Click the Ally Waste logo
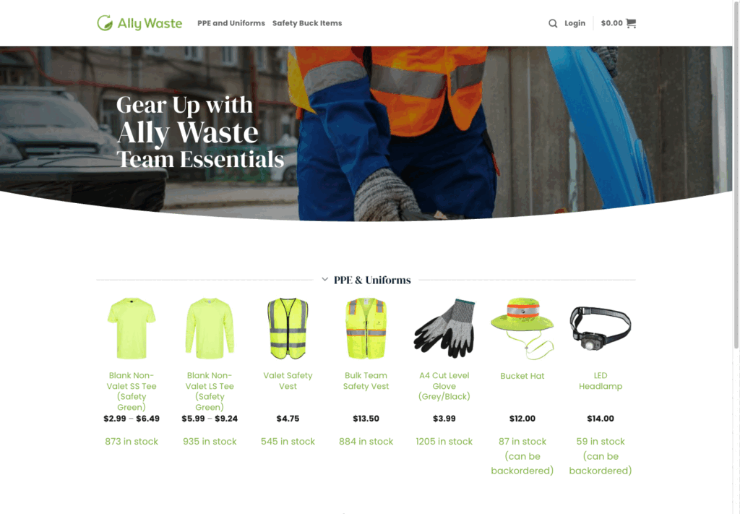Image resolution: width=740 pixels, height=514 pixels. tap(139, 23)
